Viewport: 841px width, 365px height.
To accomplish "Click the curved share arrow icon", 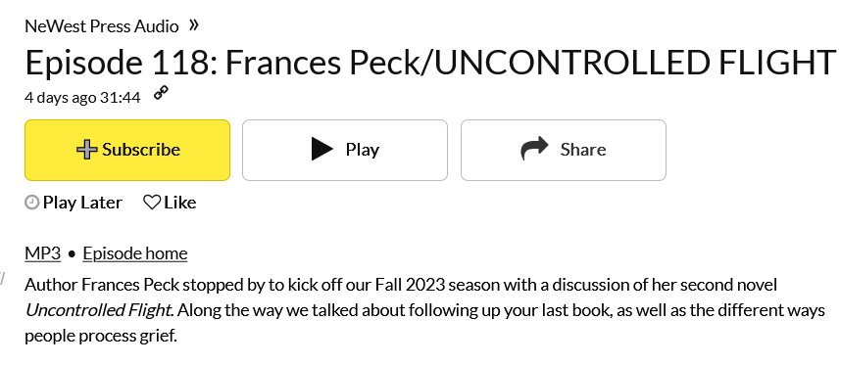I will pos(534,148).
